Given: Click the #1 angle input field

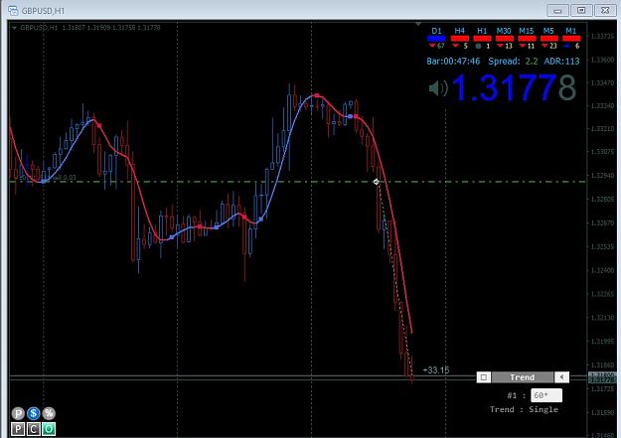Looking at the screenshot, I should pyautogui.click(x=546, y=395).
